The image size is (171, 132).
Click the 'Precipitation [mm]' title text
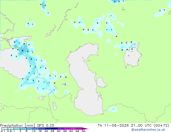(x=17, y=126)
